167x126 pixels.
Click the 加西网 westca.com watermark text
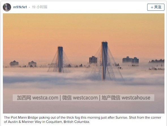click(38, 98)
